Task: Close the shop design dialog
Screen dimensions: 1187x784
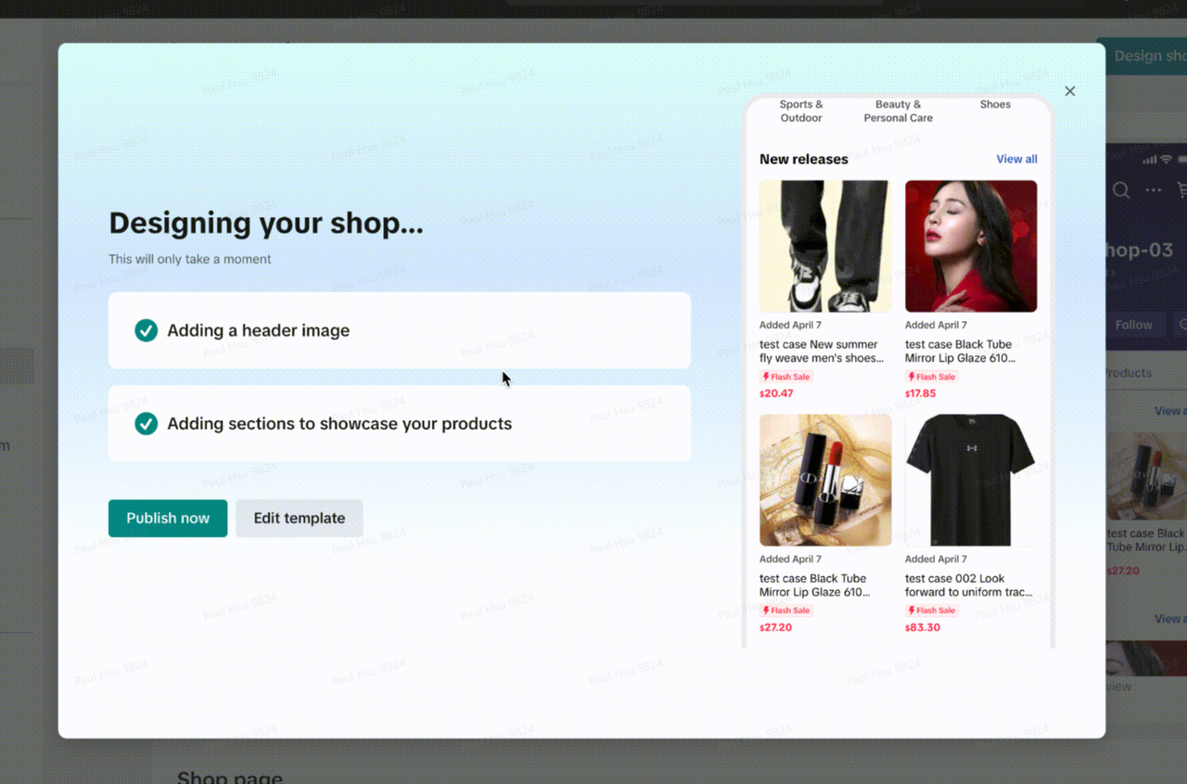Action: pyautogui.click(x=1069, y=91)
